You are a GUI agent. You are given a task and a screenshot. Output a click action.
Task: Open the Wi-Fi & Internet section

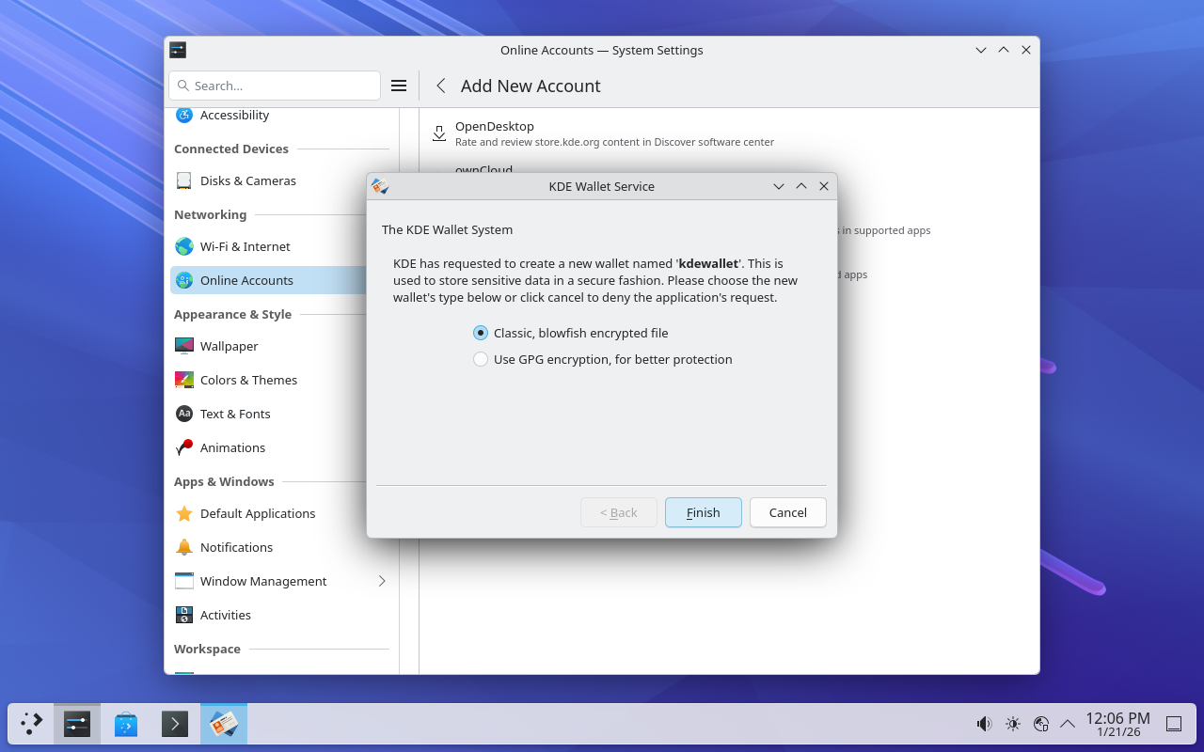(245, 246)
